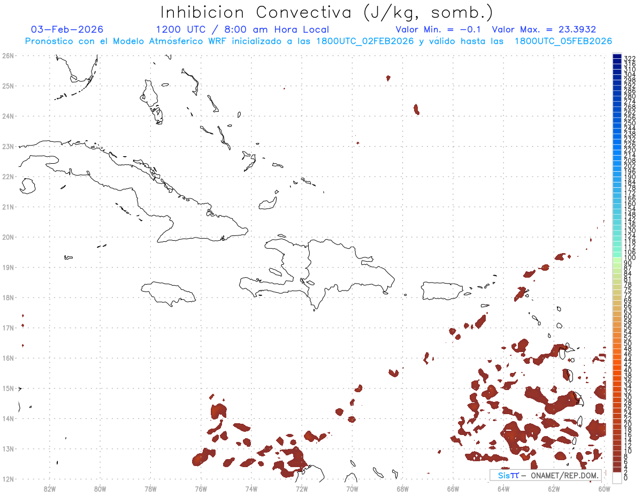Image resolution: width=642 pixels, height=496 pixels.
Task: Click the 66W longitude label
Action: pyautogui.click(x=453, y=488)
